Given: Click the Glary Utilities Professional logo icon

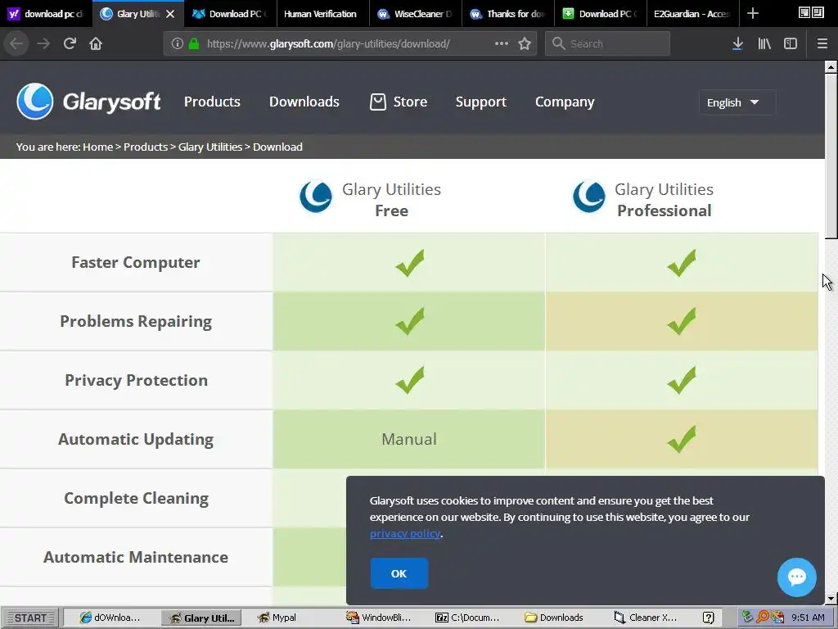Looking at the screenshot, I should 589,197.
